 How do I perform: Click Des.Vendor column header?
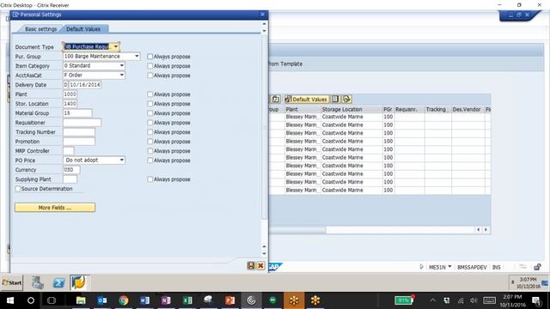(x=467, y=109)
